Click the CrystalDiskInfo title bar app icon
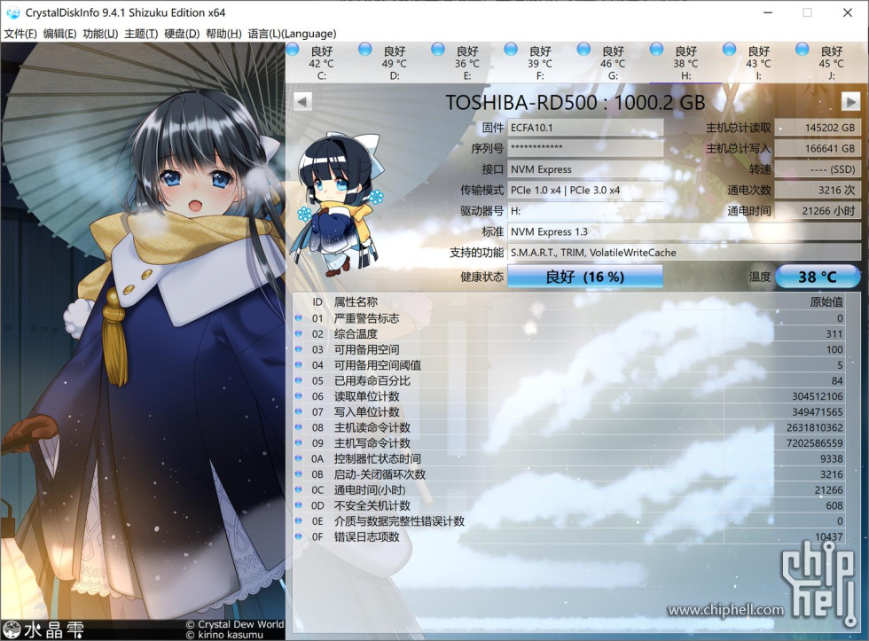Viewport: 869px width, 641px height. tap(12, 12)
